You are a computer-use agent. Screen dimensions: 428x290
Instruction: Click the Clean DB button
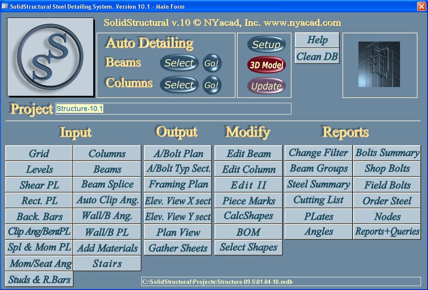317,56
